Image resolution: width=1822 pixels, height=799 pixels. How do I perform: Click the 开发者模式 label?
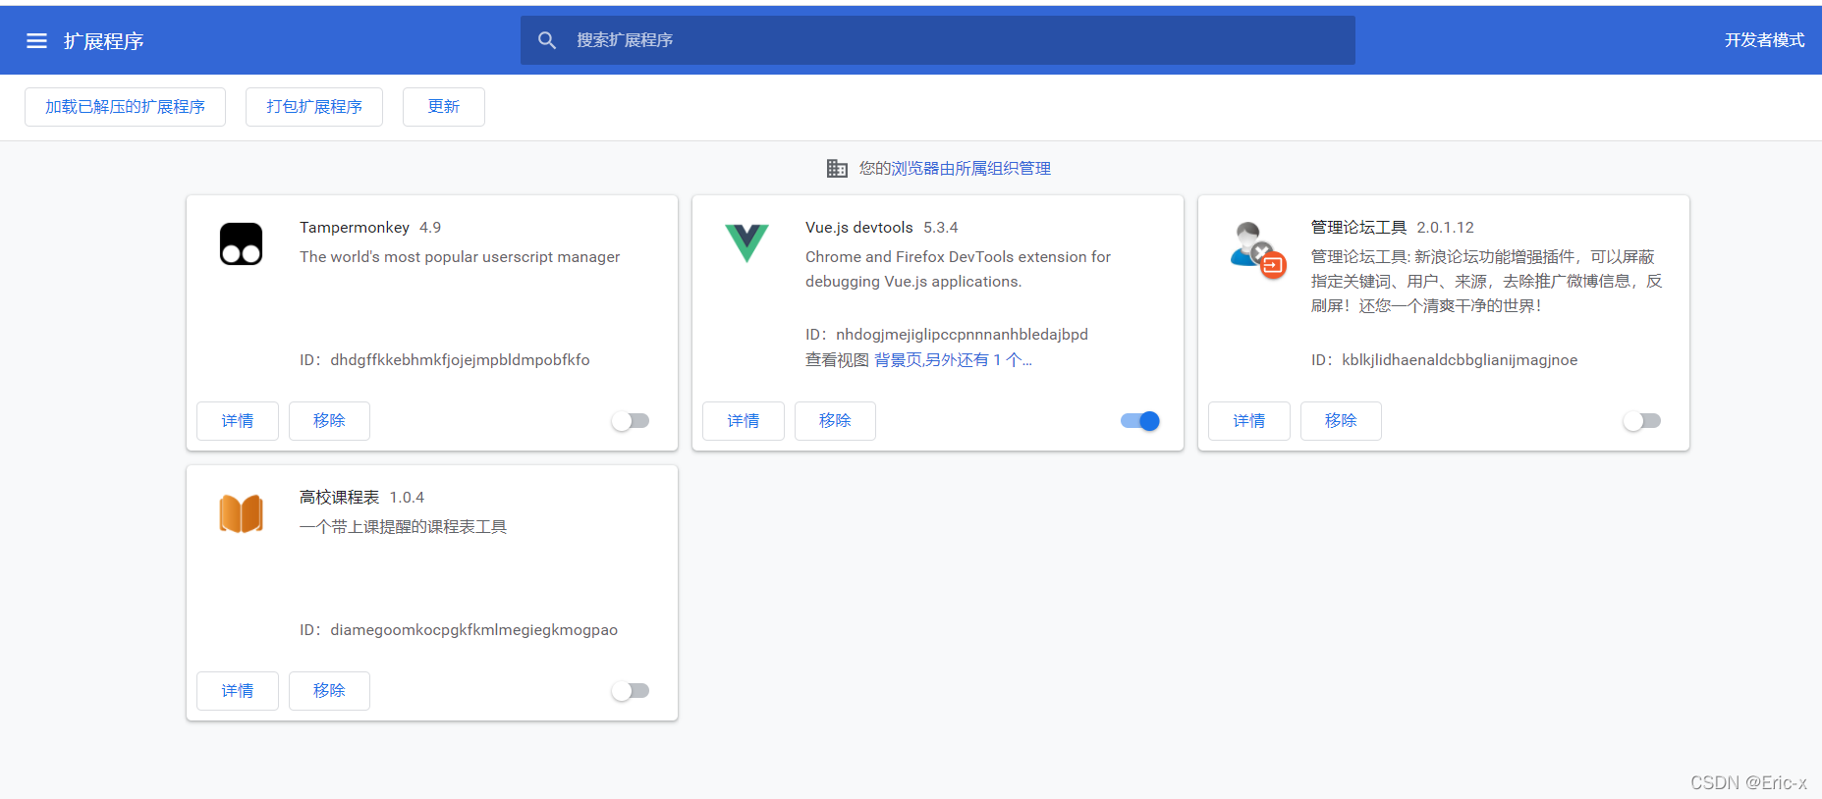1764,40
